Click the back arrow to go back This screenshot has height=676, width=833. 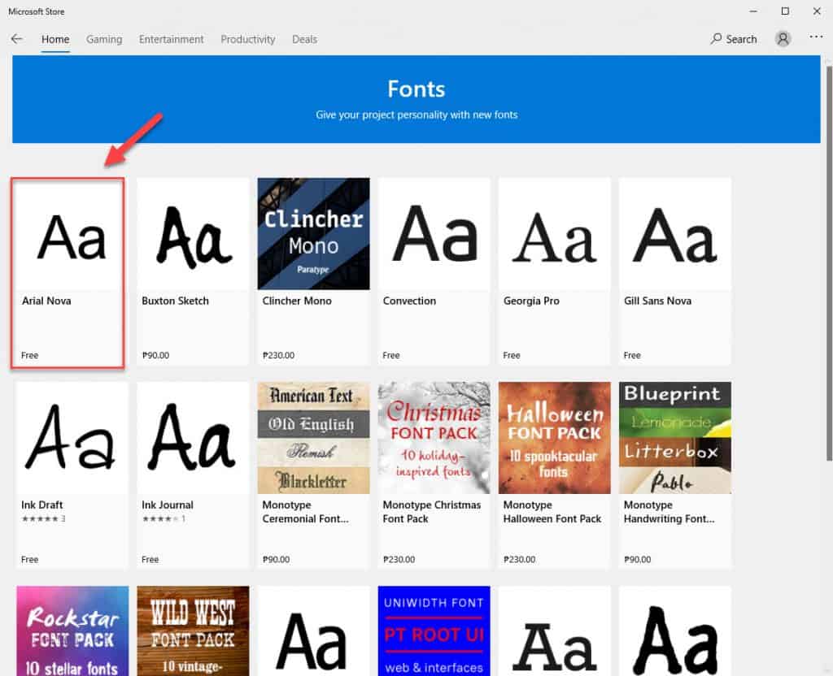pyautogui.click(x=16, y=38)
